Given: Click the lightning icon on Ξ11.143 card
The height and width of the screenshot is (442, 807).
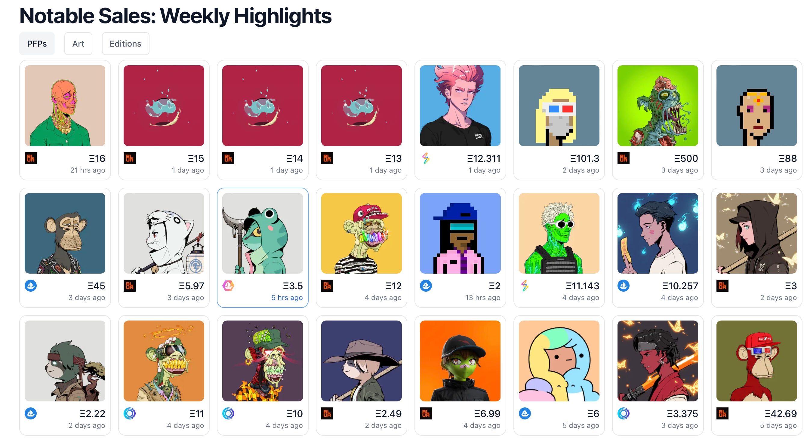Looking at the screenshot, I should tap(525, 286).
